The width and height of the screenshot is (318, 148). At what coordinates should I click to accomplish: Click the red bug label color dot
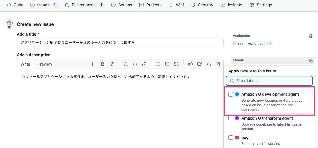[237, 137]
